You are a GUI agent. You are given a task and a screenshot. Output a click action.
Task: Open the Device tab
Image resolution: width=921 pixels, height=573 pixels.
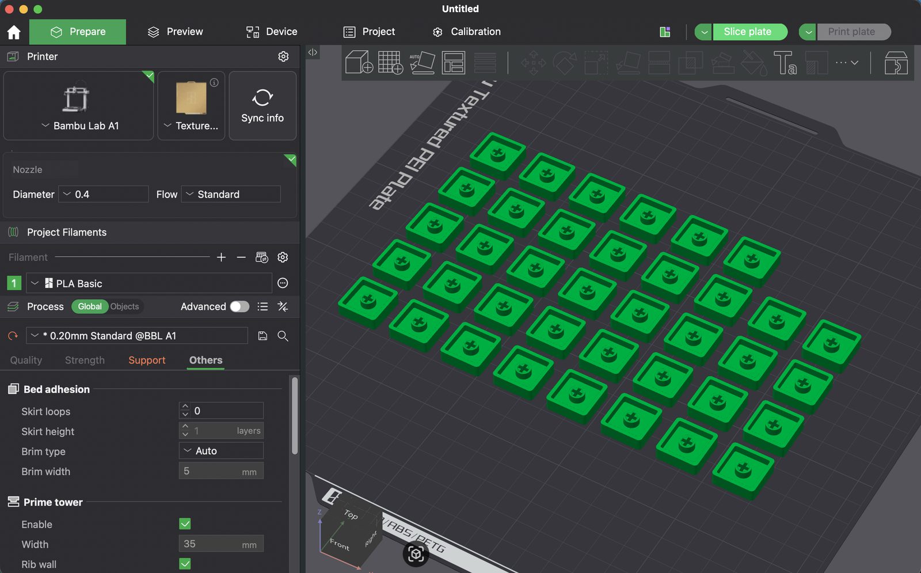pyautogui.click(x=272, y=32)
